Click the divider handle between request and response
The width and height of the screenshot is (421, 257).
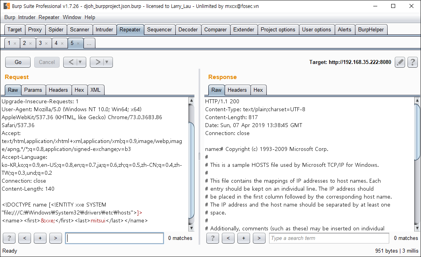pyautogui.click(x=199, y=157)
